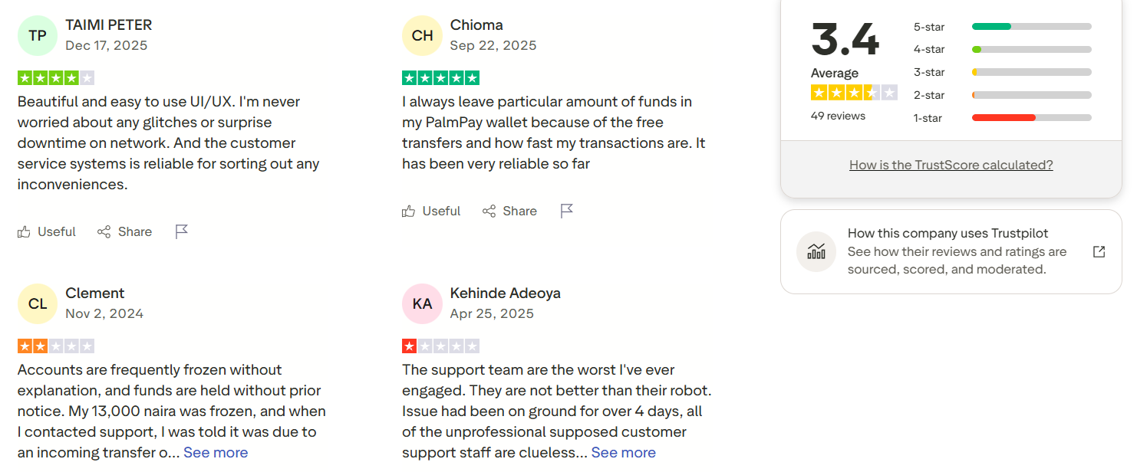Screen dimensions: 1137x472
Task: Filter reviews by 5-star rating
Action: (1031, 27)
